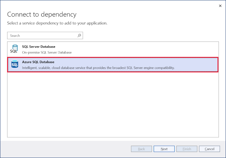Focus the Search text field

click(42, 35)
